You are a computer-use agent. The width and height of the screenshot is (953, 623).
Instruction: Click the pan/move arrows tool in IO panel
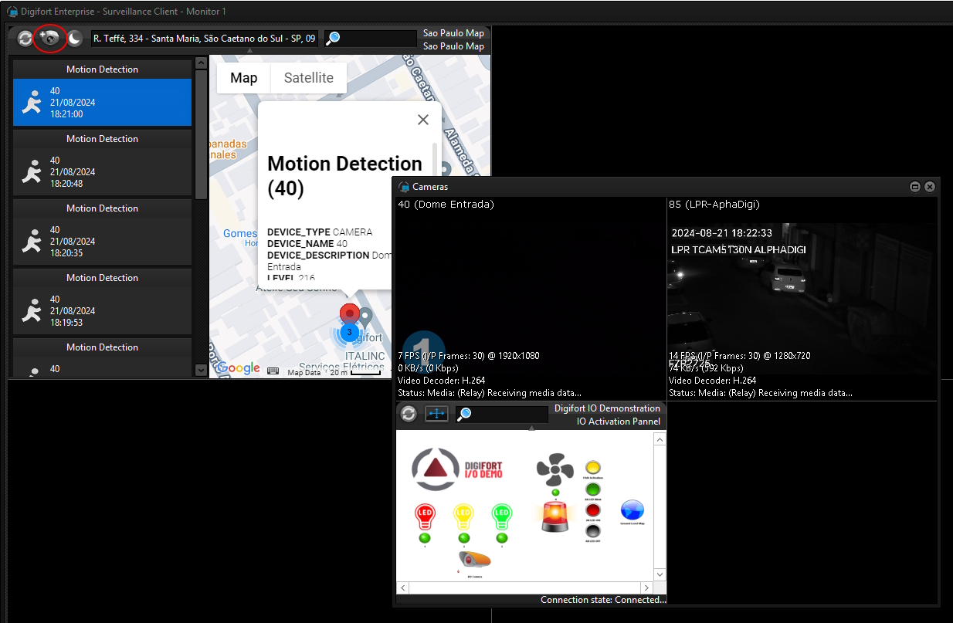(437, 414)
